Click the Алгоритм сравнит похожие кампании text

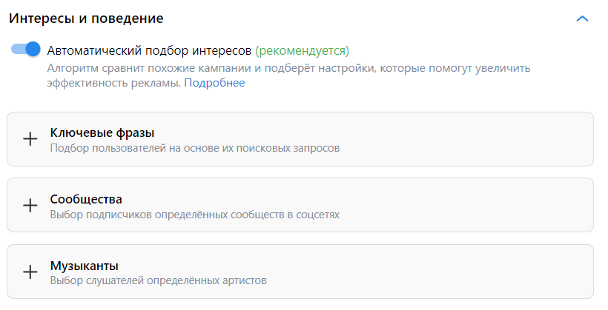point(288,68)
